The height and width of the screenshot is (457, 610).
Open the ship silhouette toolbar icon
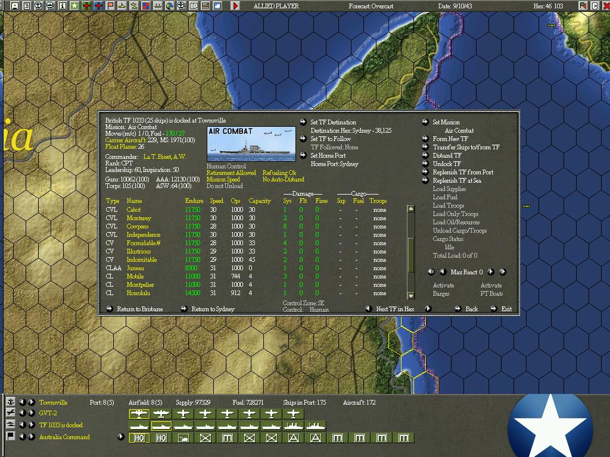157,6
